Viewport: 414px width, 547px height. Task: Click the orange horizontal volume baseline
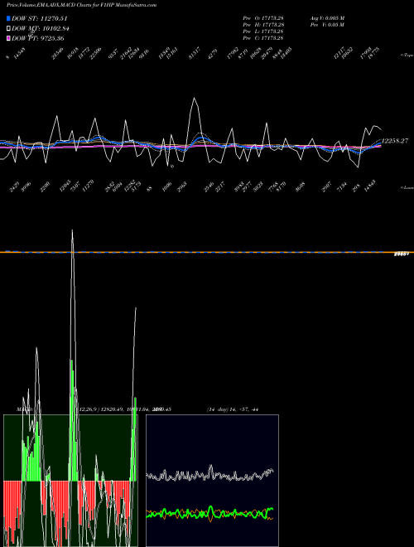(207, 252)
